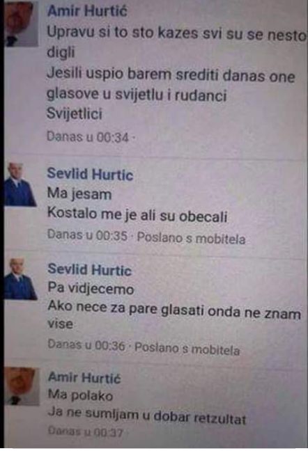Screen dimensions: 308x451
Task: Click the "Danas u 00:35" timestamp
Action: [87, 235]
